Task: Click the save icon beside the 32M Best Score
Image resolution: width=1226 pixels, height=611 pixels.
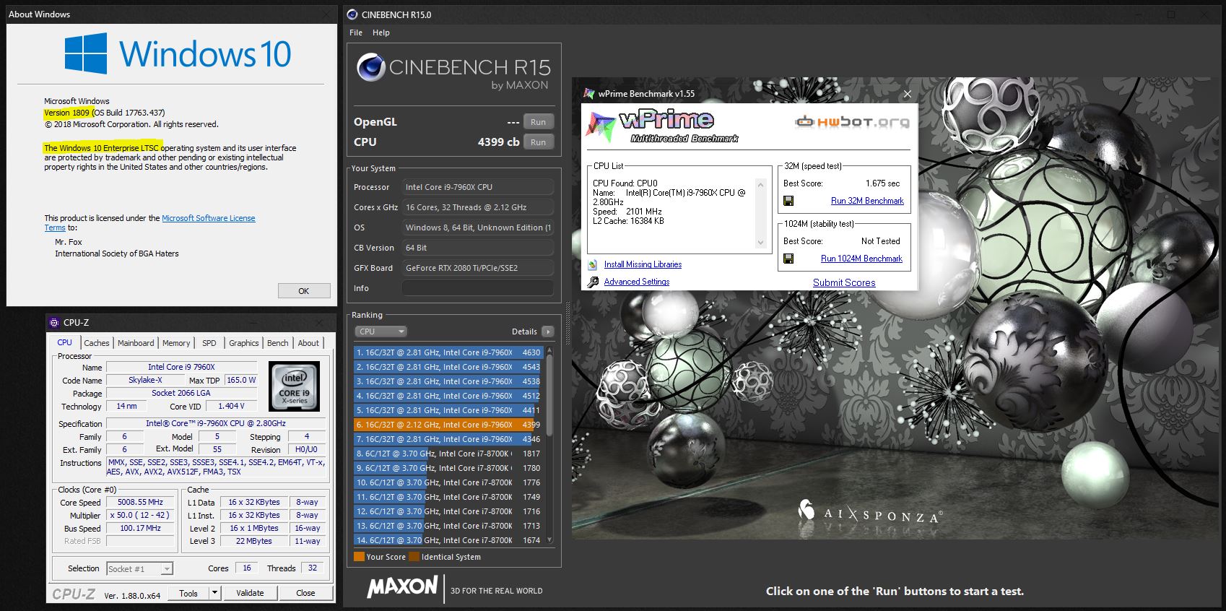Action: (788, 201)
